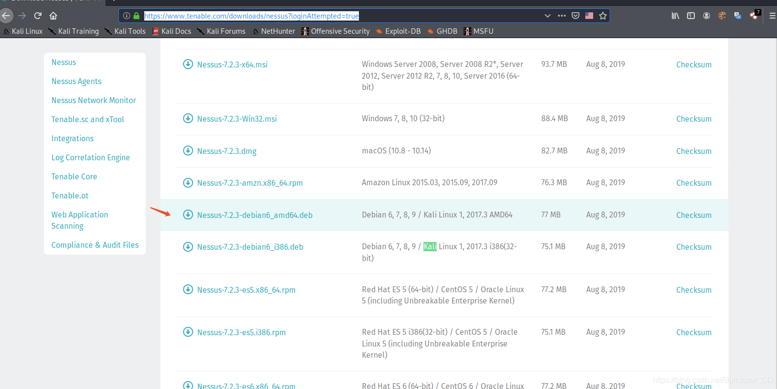Download Nessus-7.2.3-es5.x86_64.rpm link
The width and height of the screenshot is (777, 389).
point(246,290)
